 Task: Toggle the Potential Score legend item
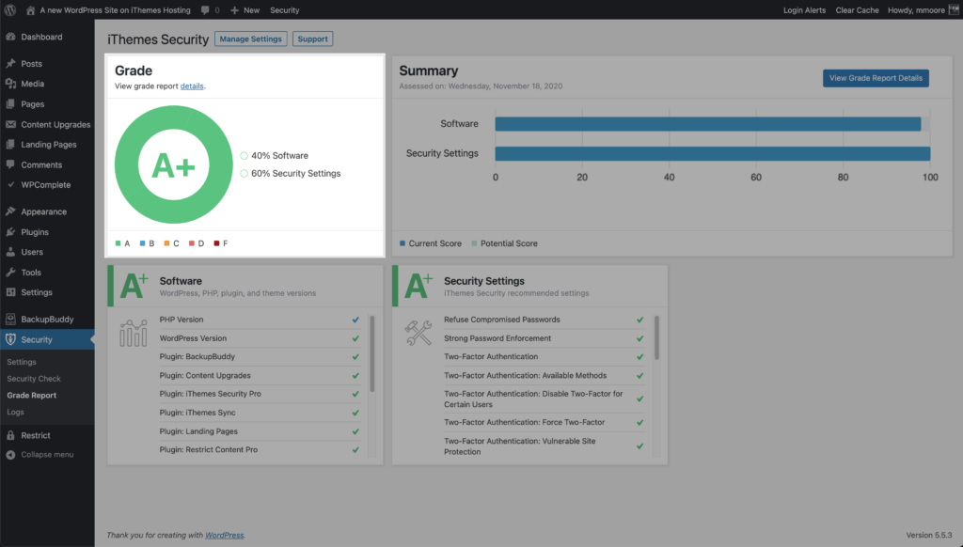click(504, 243)
